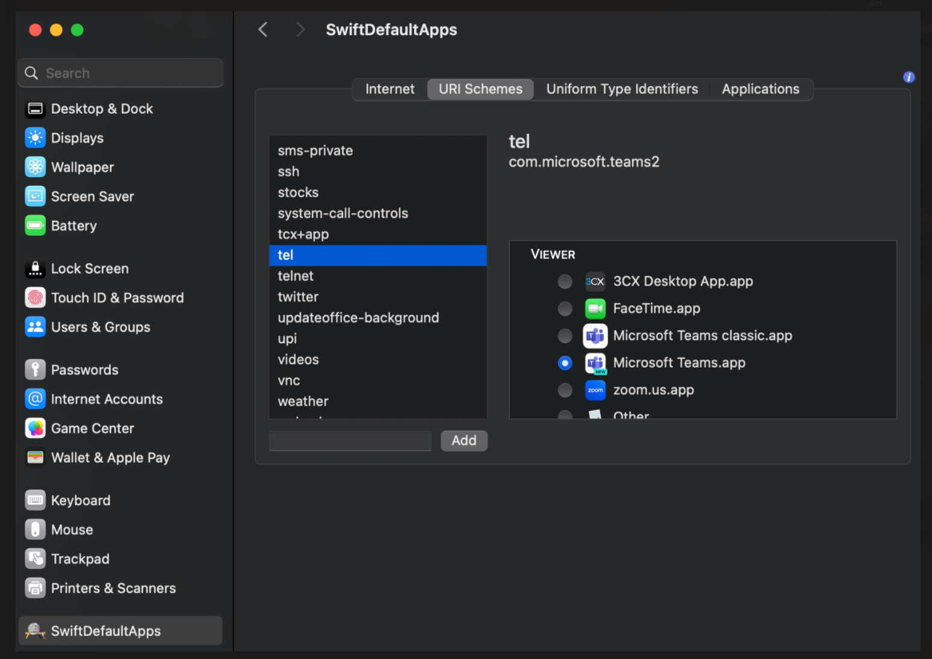932x659 pixels.
Task: Click the Microsoft Teams classic app icon
Action: [595, 336]
